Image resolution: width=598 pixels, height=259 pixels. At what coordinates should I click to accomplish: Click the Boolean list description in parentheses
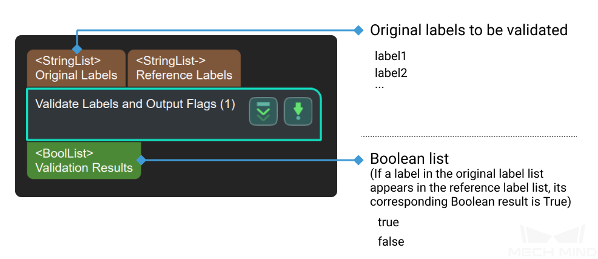pyautogui.click(x=470, y=188)
